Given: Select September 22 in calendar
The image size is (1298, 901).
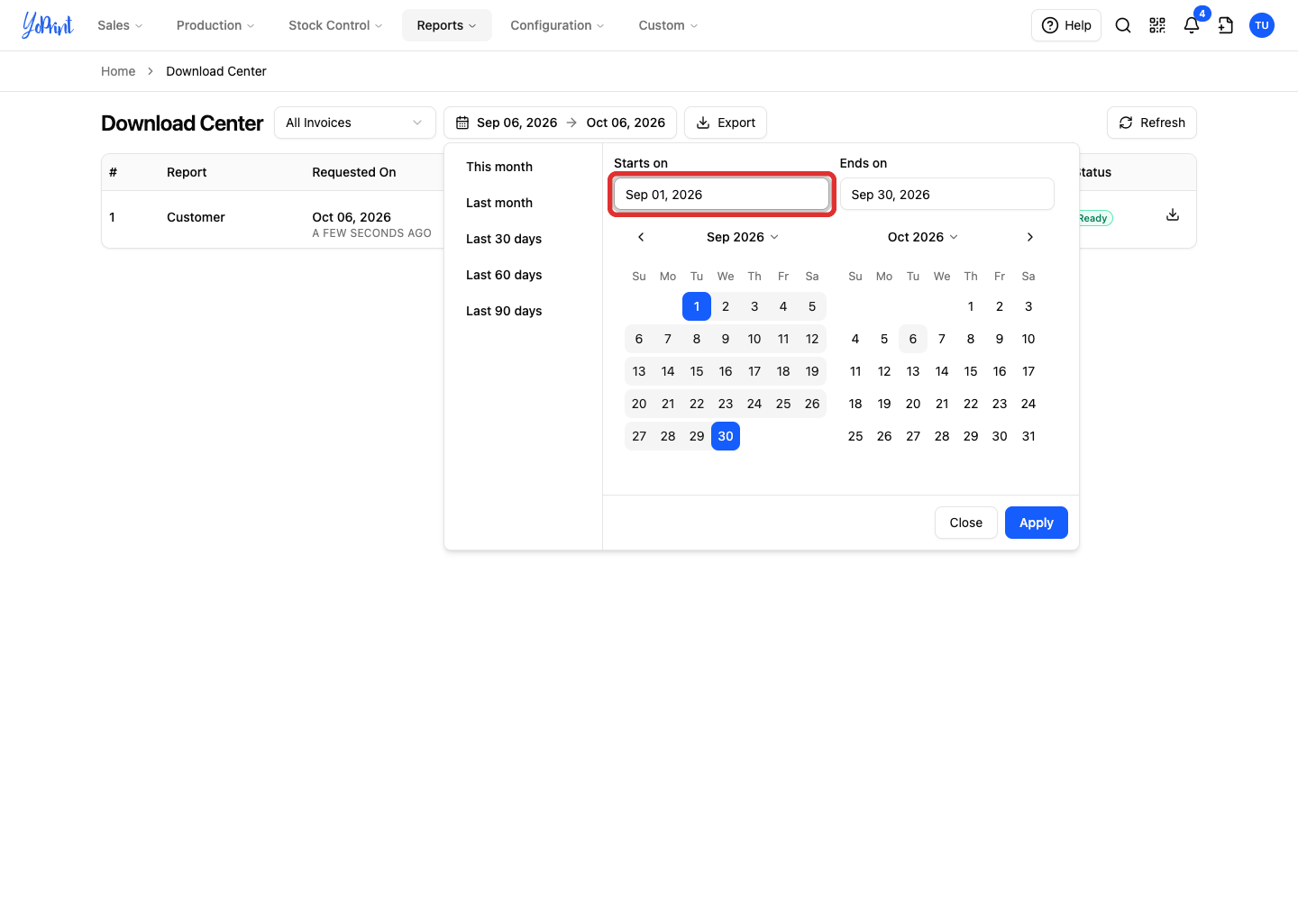Looking at the screenshot, I should (697, 404).
